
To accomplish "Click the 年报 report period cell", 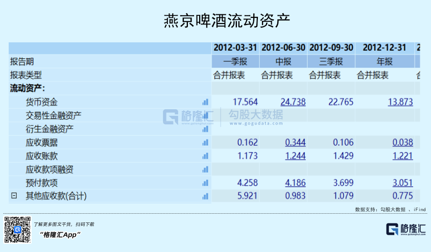I will (385, 62).
